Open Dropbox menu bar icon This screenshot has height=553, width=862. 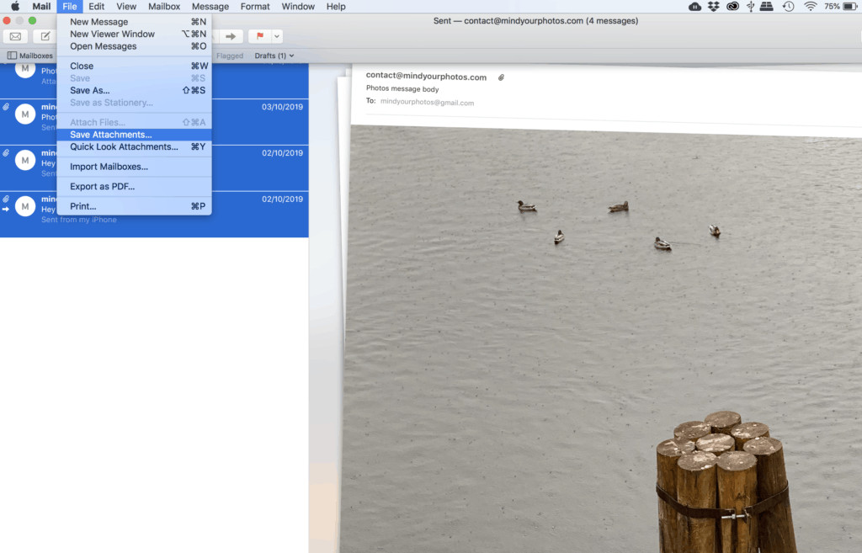(714, 7)
